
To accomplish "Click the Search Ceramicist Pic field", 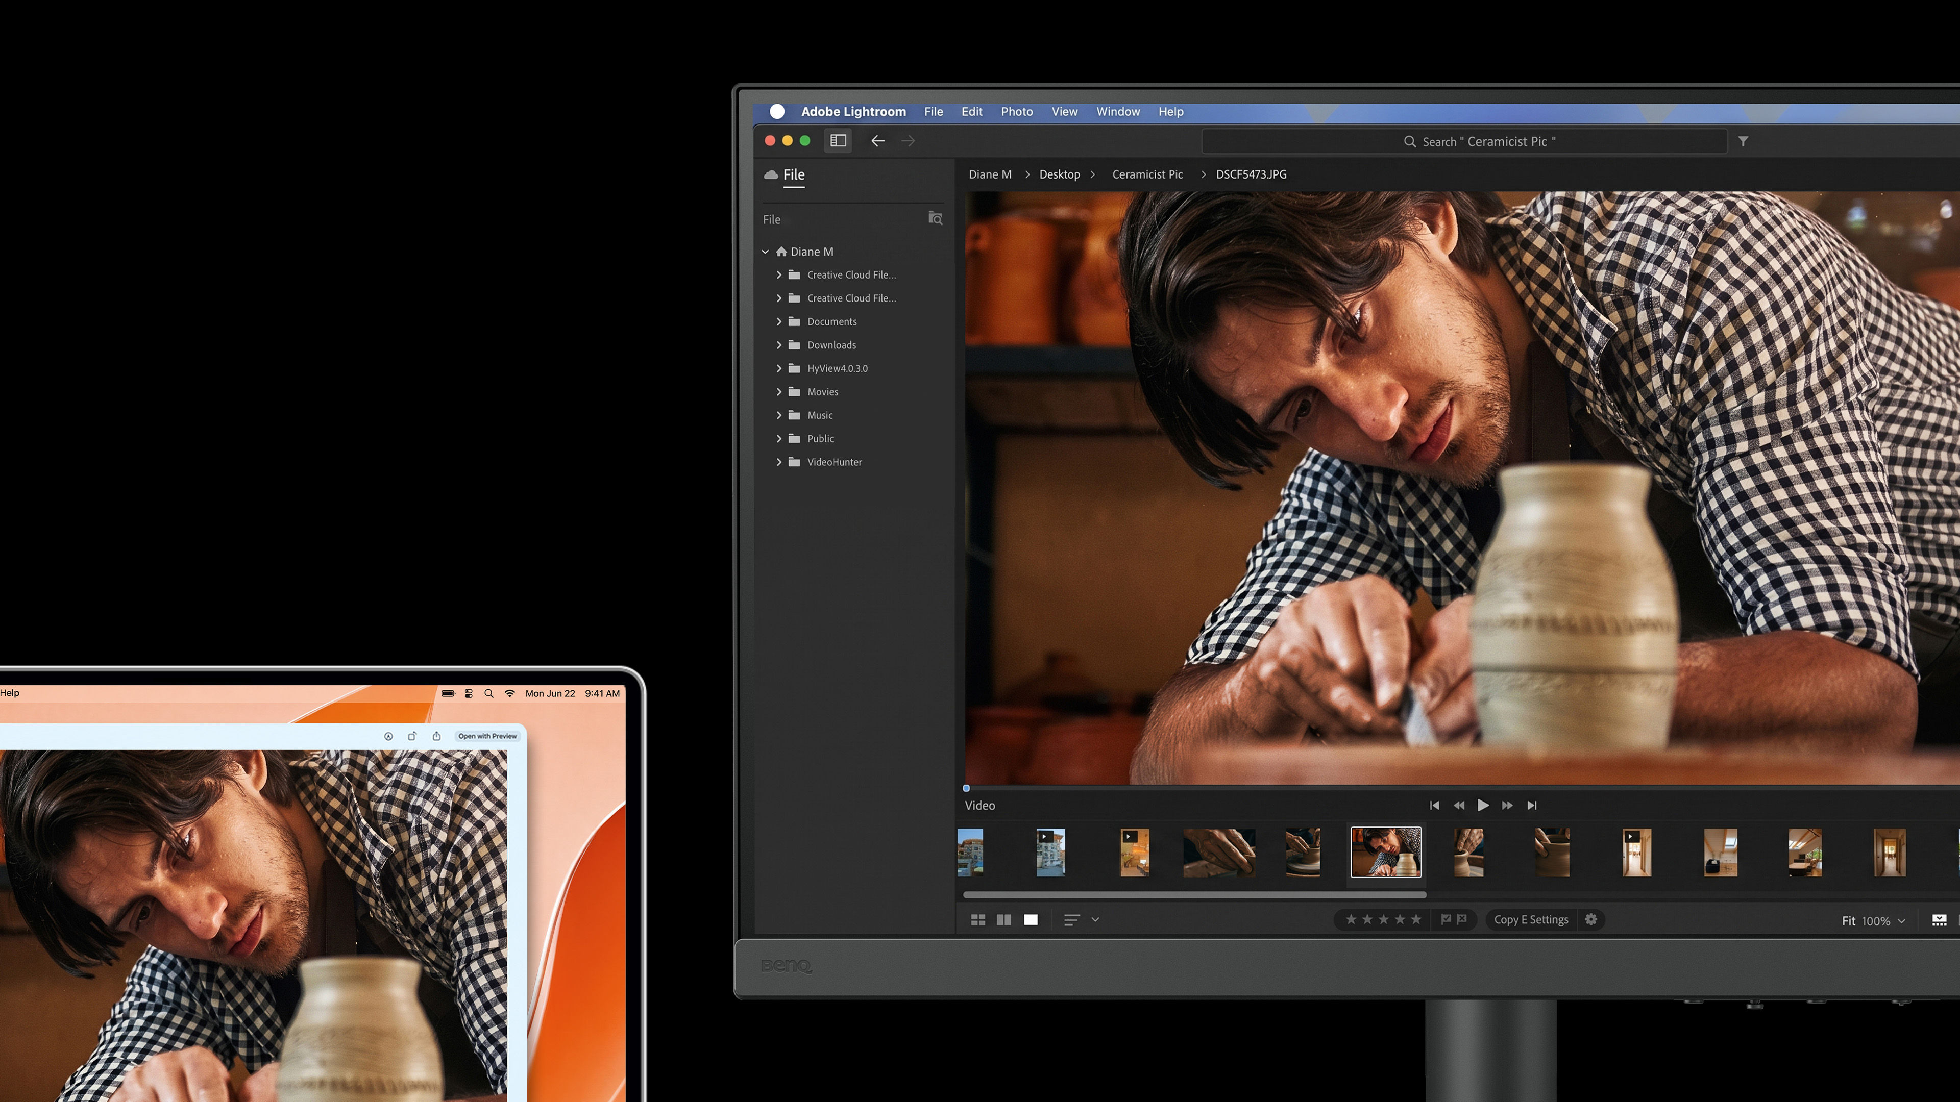I will [1465, 141].
